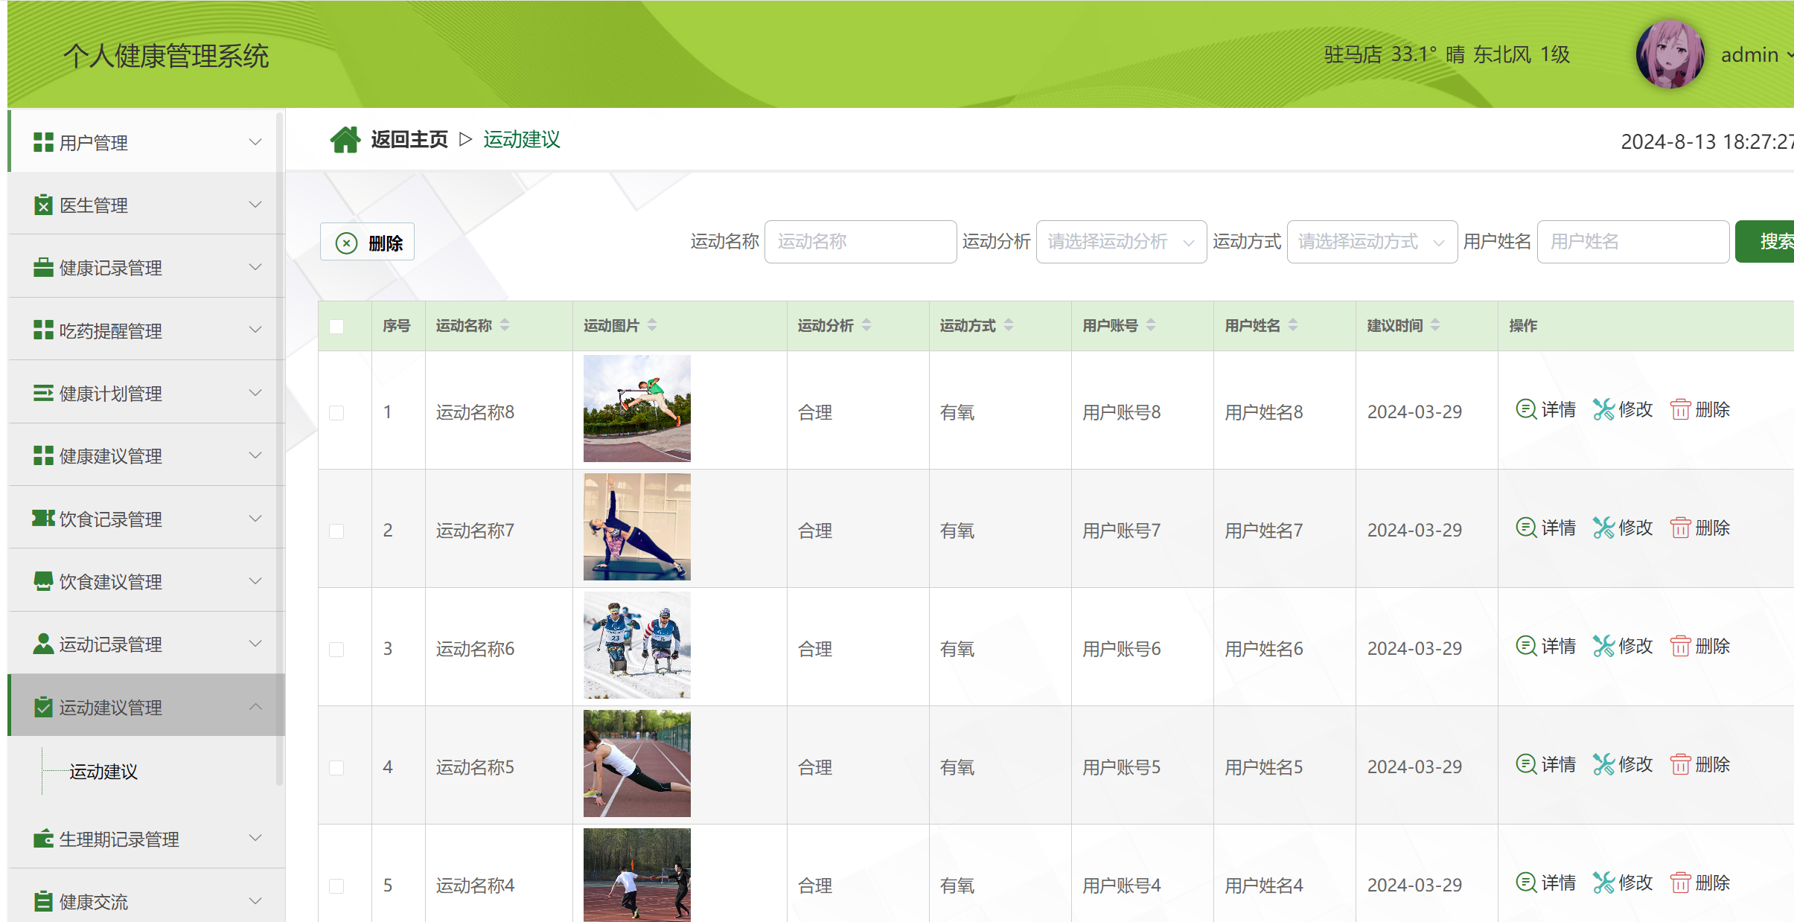Collapse the 运动建议管理 chevron
1794x922 pixels.
point(255,706)
